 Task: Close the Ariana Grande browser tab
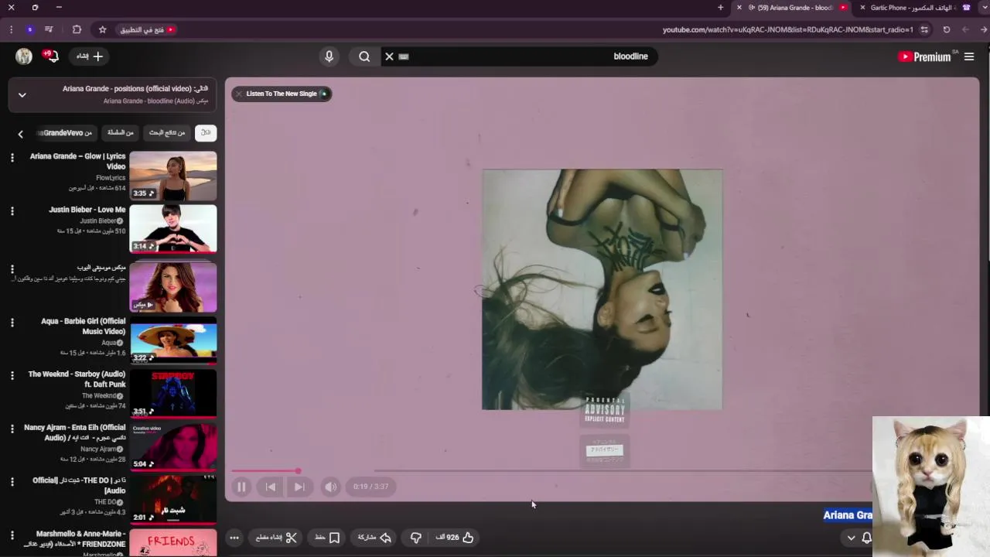tap(739, 8)
